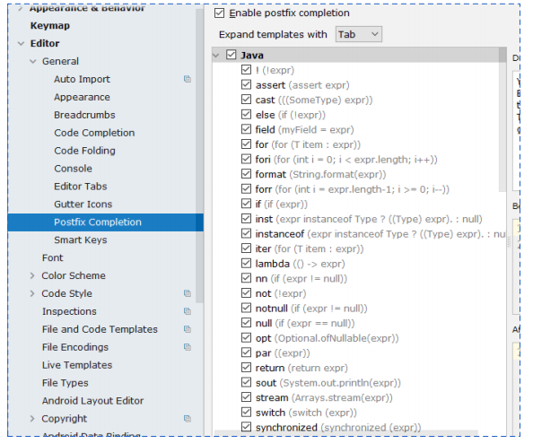Image resolution: width=533 pixels, height=444 pixels.
Task: Select the null (if (expr == null)) row
Action: click(x=305, y=323)
